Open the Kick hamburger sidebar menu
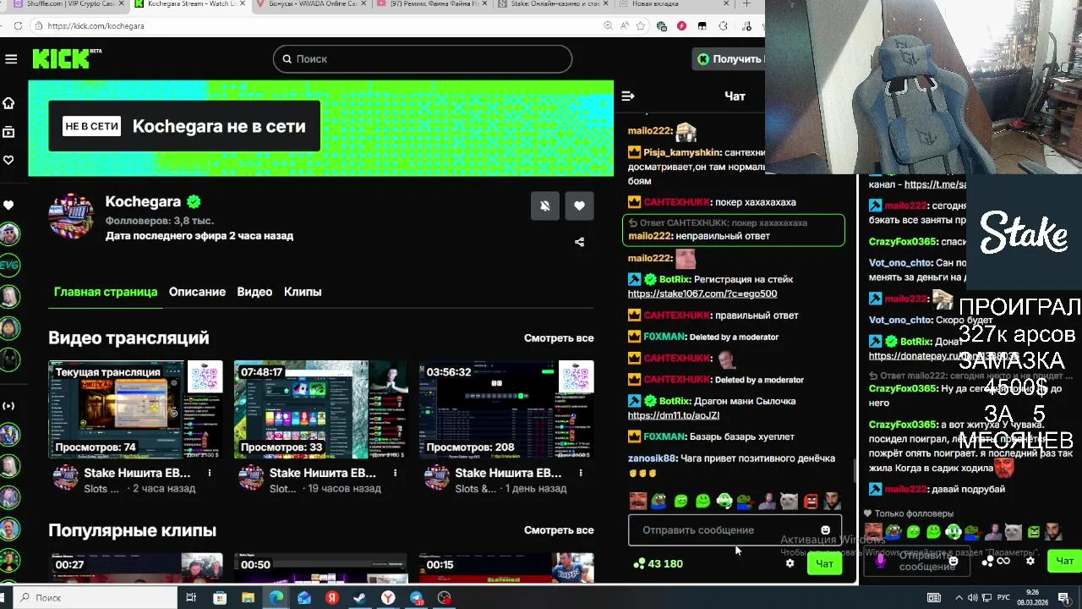Image resolution: width=1082 pixels, height=609 pixels. click(x=11, y=59)
